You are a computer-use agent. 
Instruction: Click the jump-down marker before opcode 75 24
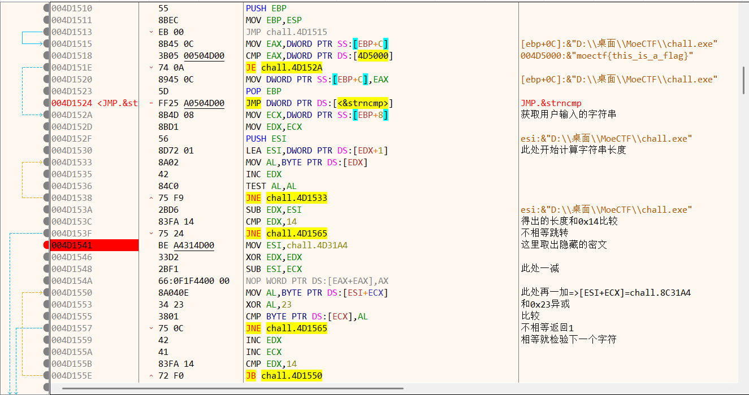[151, 234]
